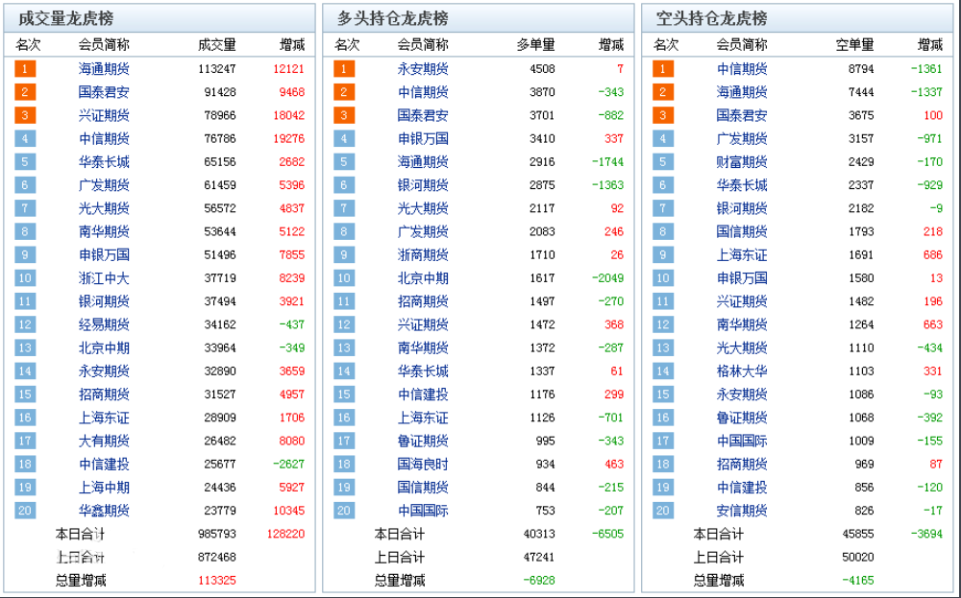Click 名次 header in the 空头持仓龙虎榜 panel

pyautogui.click(x=666, y=45)
